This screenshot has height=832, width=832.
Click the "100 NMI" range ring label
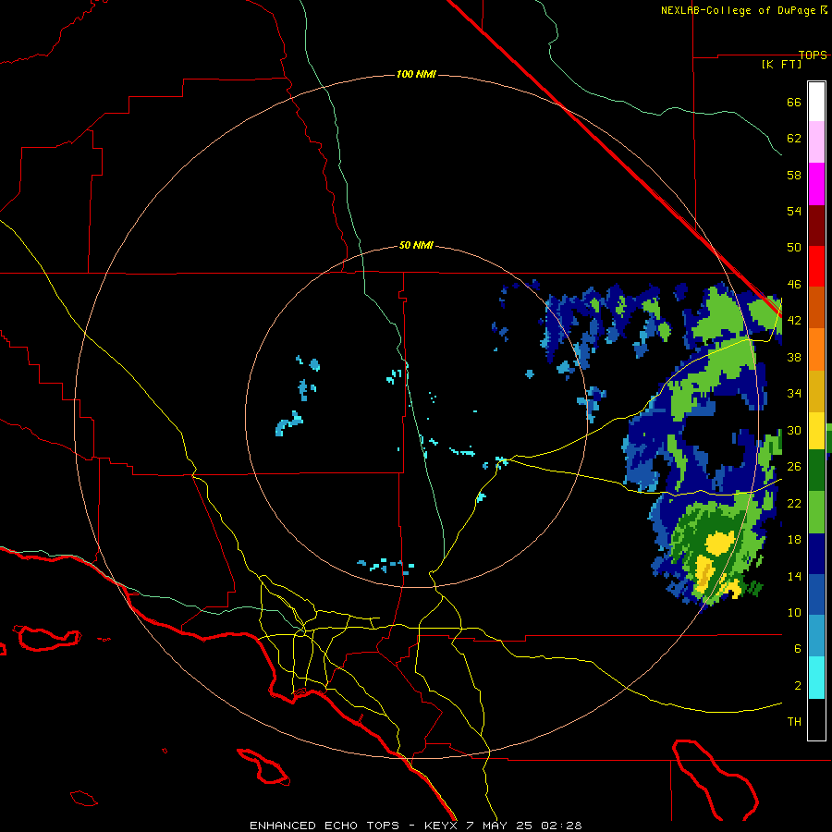pyautogui.click(x=416, y=74)
